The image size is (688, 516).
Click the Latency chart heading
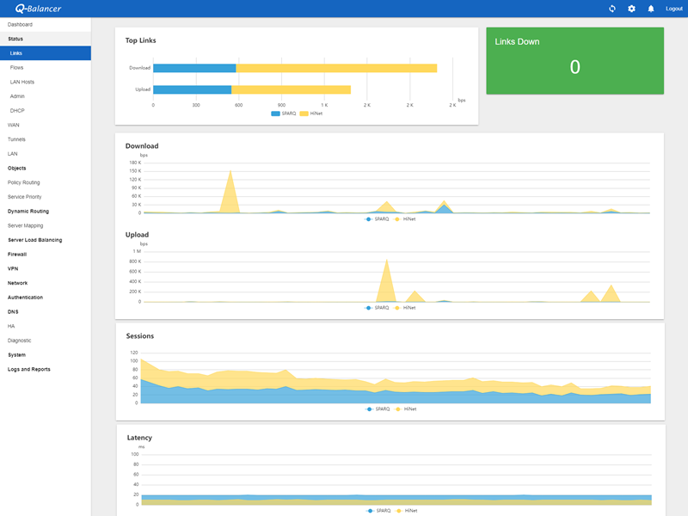pos(139,438)
